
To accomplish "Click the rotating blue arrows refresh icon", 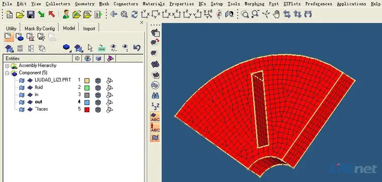I will click(x=135, y=15).
